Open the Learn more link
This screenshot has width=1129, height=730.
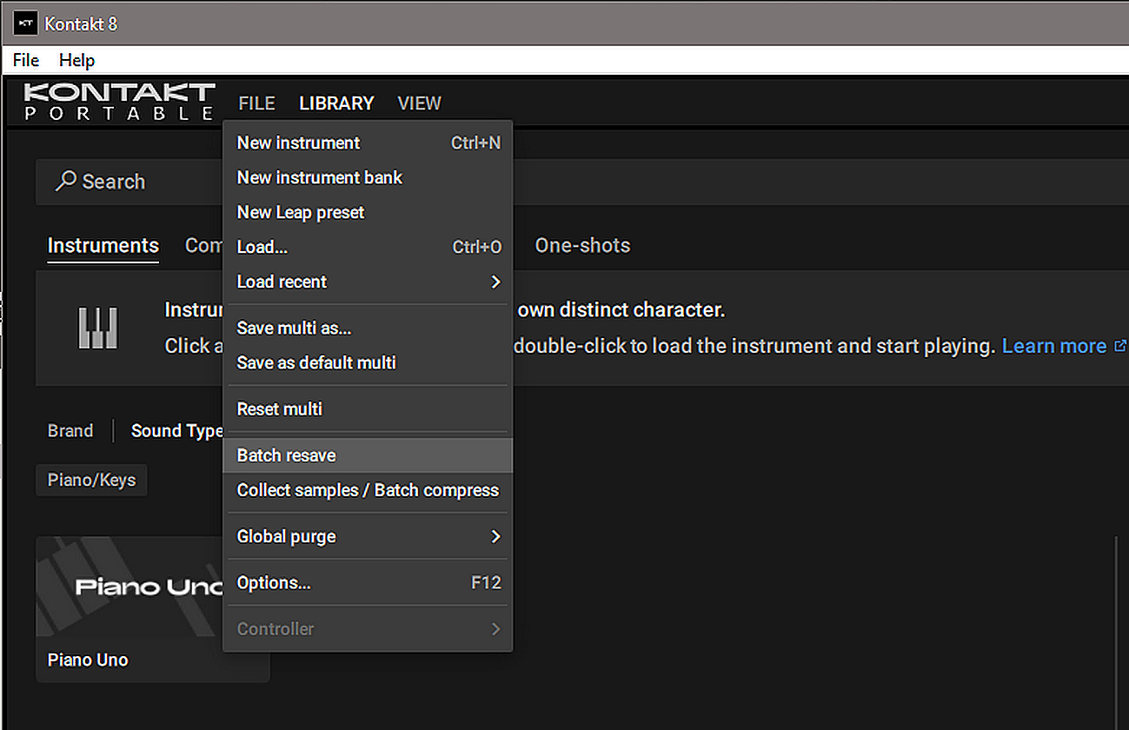point(1064,346)
